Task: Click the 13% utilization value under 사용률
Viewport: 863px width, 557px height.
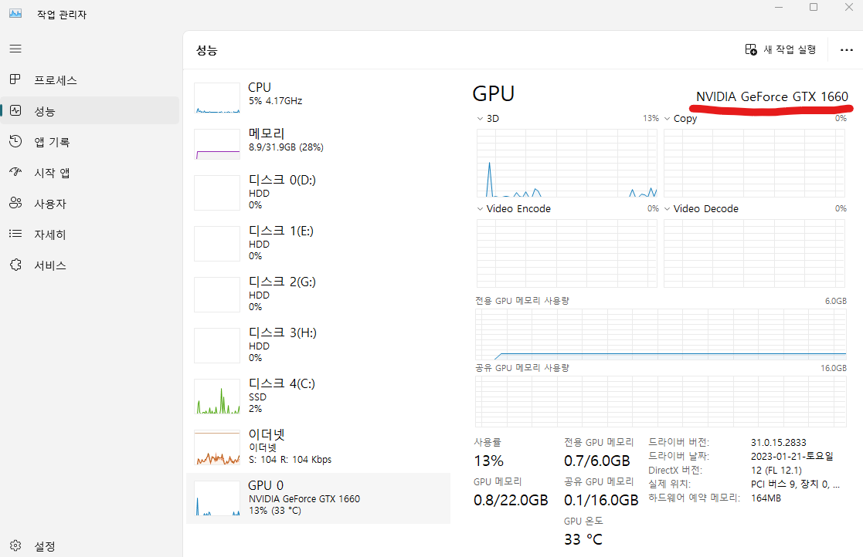Action: [489, 461]
